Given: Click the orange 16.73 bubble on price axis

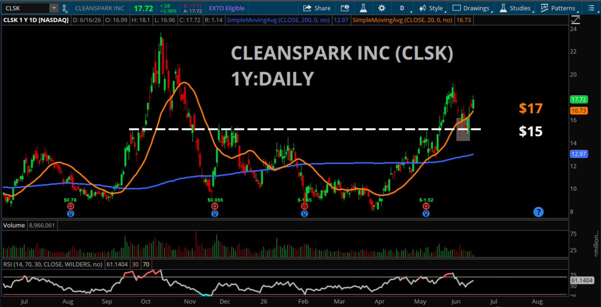Looking at the screenshot, I should click(578, 110).
